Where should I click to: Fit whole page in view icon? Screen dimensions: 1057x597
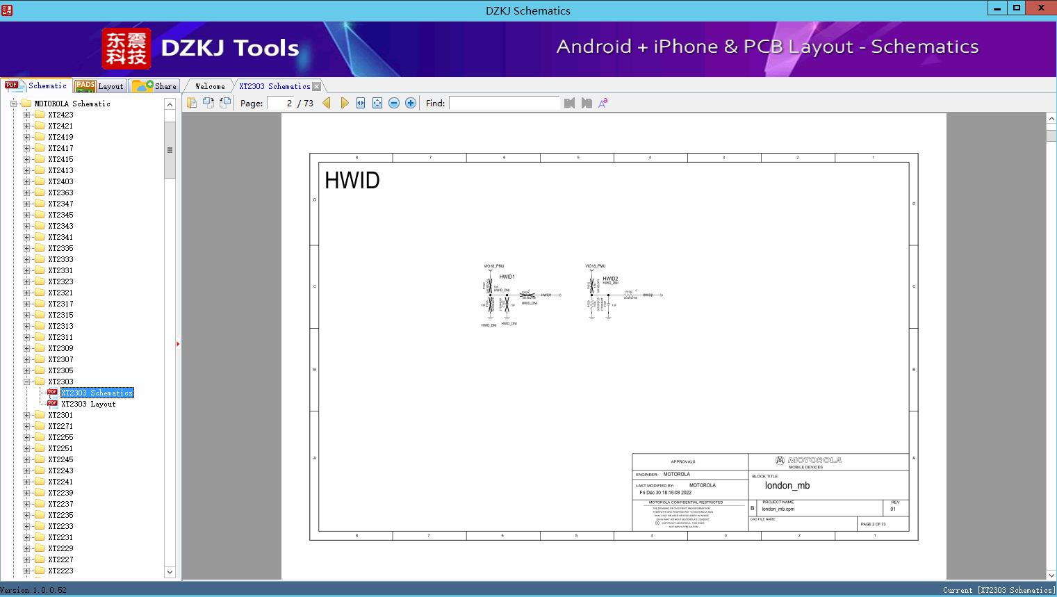coord(377,103)
